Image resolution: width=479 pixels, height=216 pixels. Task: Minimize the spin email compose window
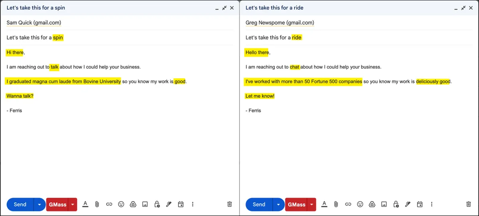pos(217,8)
